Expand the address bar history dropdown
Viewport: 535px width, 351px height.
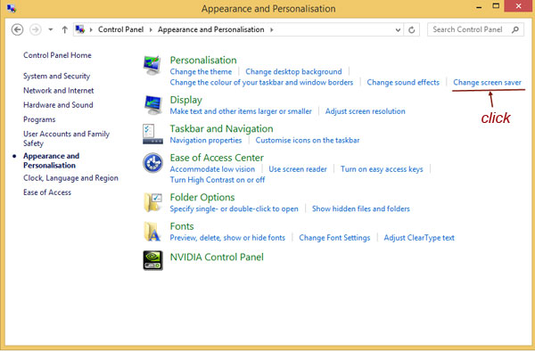pyautogui.click(x=398, y=30)
